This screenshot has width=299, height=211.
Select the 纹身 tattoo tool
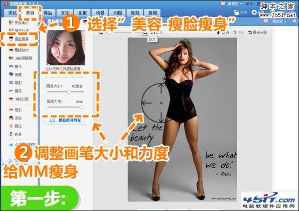click(x=15, y=134)
